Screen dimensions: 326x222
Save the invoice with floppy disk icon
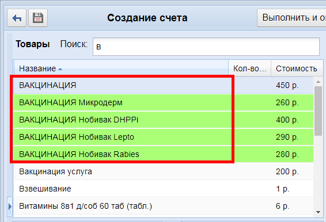[x=38, y=18]
